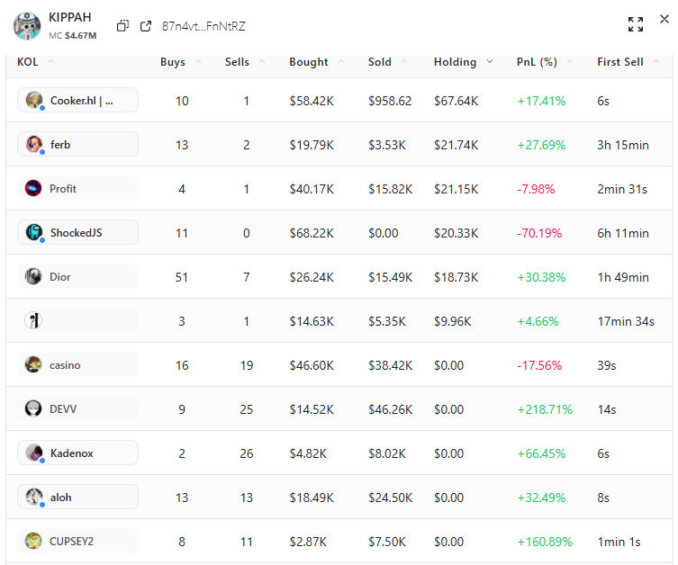Sort by Buys column arrow
The image size is (678, 565).
pyautogui.click(x=198, y=62)
